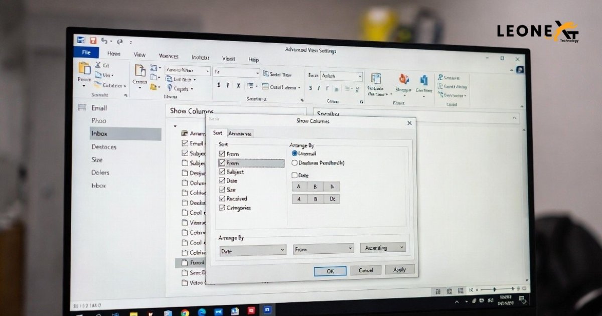The image size is (602, 316).
Task: Open the ribbon combo box next to the font
Action: tap(236, 73)
